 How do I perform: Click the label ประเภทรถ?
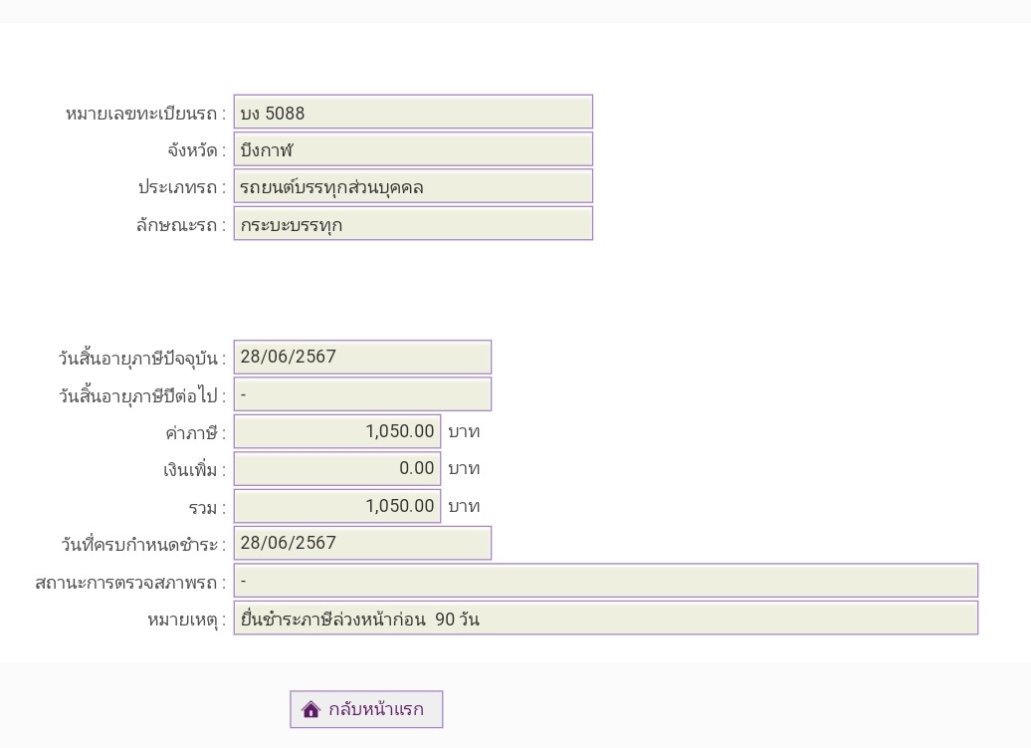point(177,187)
